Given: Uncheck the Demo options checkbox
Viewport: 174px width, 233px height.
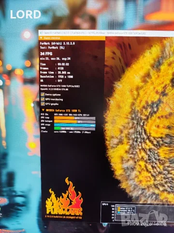Looking at the screenshot, I should [43, 95].
